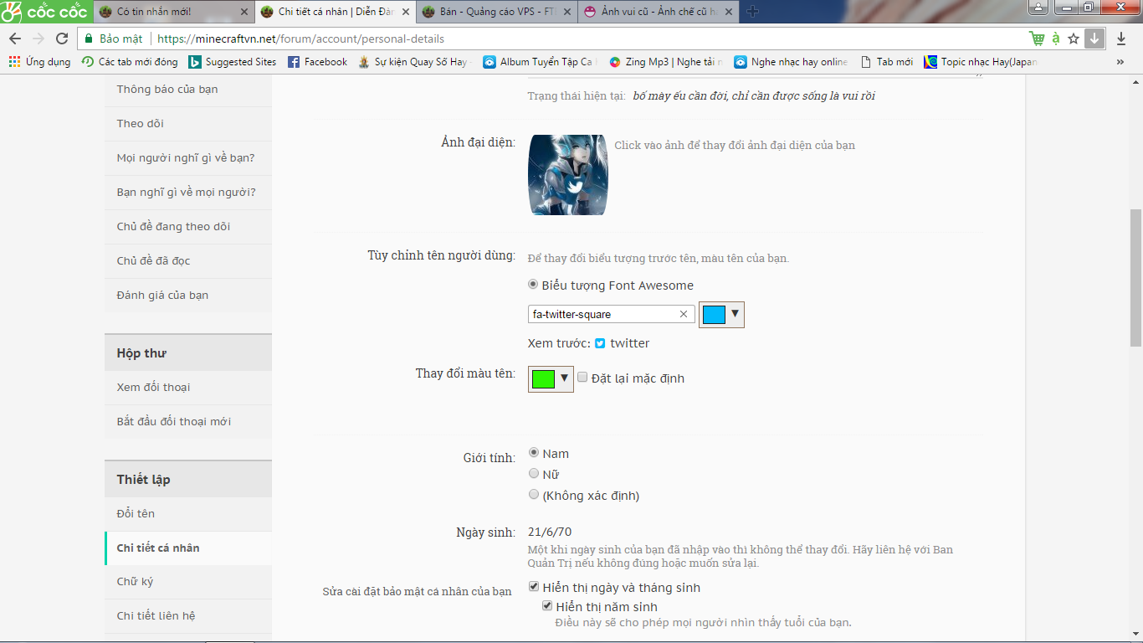Choose (Không xác định) gender option
Screen dimensions: 1143x643
coord(533,495)
